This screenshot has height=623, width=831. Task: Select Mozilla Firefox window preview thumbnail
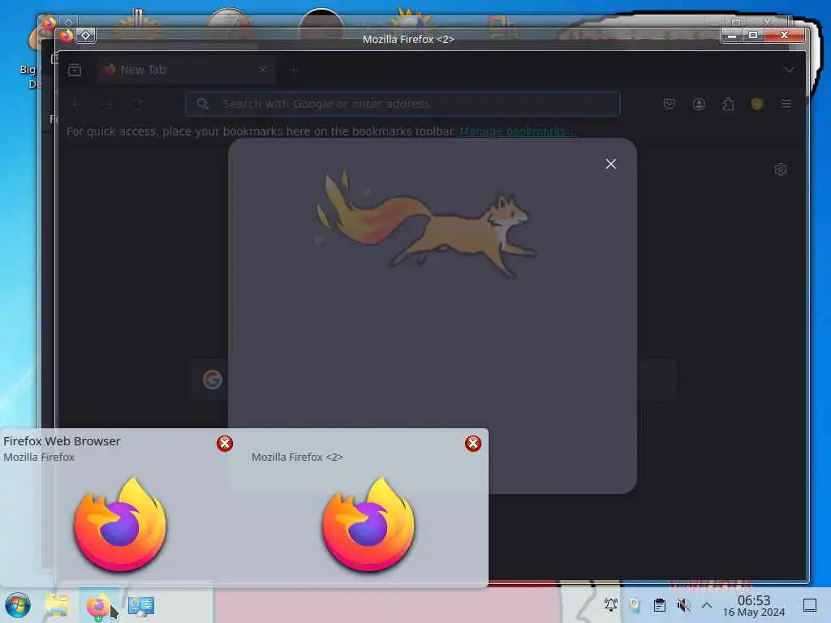coord(120,525)
